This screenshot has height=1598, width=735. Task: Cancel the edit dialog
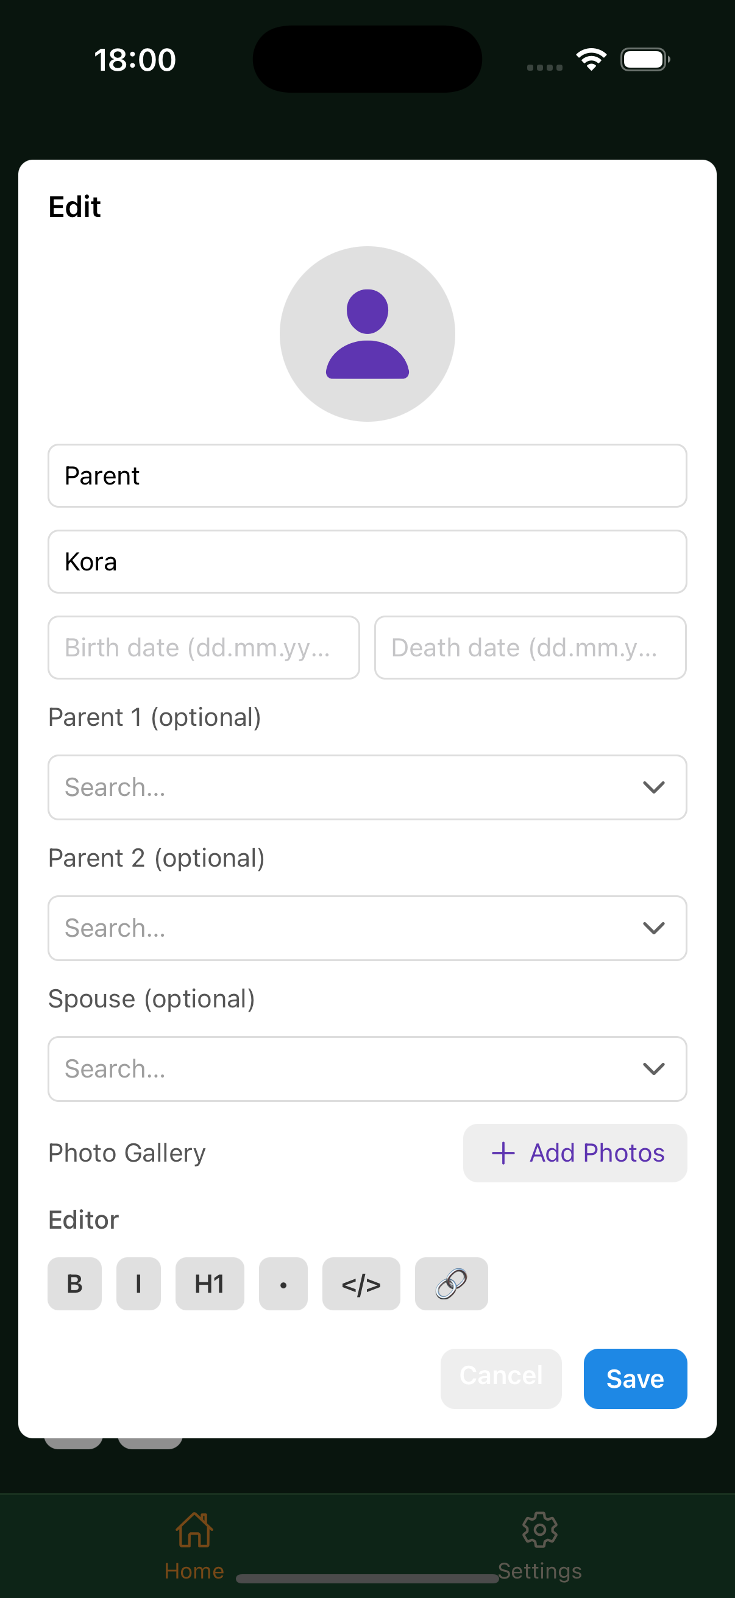pos(500,1379)
